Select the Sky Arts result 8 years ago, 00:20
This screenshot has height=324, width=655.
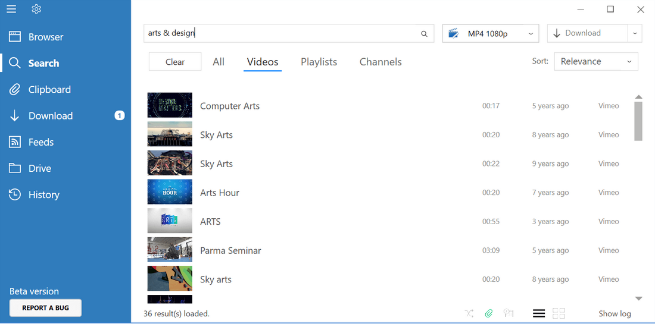tap(216, 135)
